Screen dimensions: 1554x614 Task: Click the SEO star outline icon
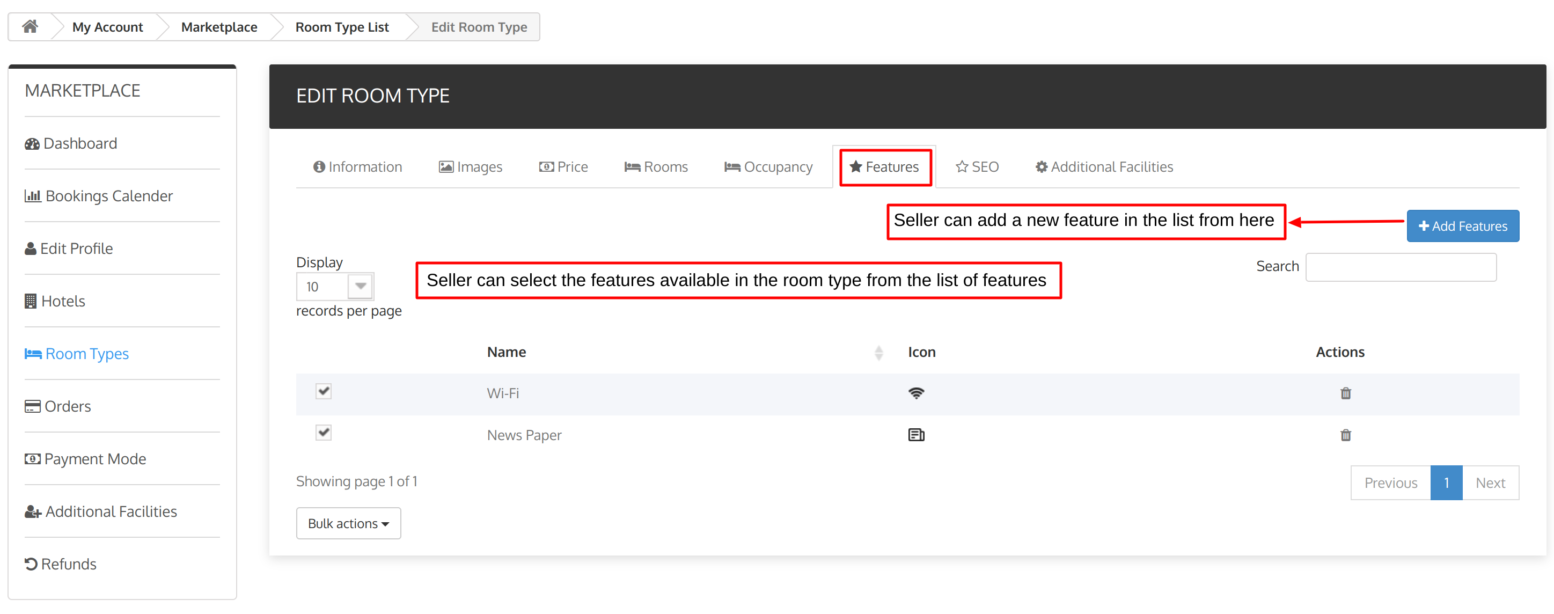coord(961,166)
